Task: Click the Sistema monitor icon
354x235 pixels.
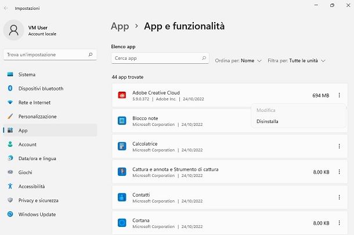Action: click(10, 74)
